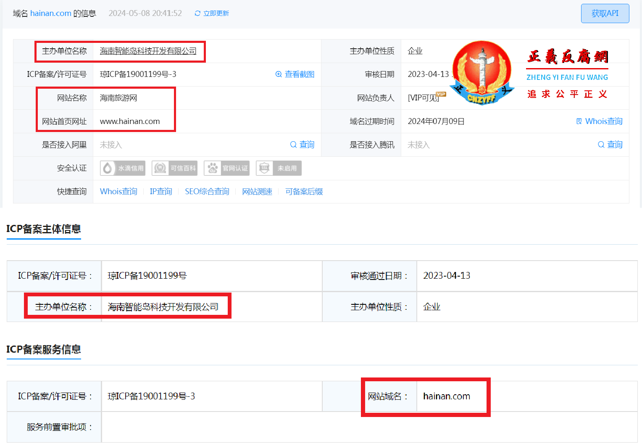Click the document icon before Whois查询

pyautogui.click(x=579, y=121)
